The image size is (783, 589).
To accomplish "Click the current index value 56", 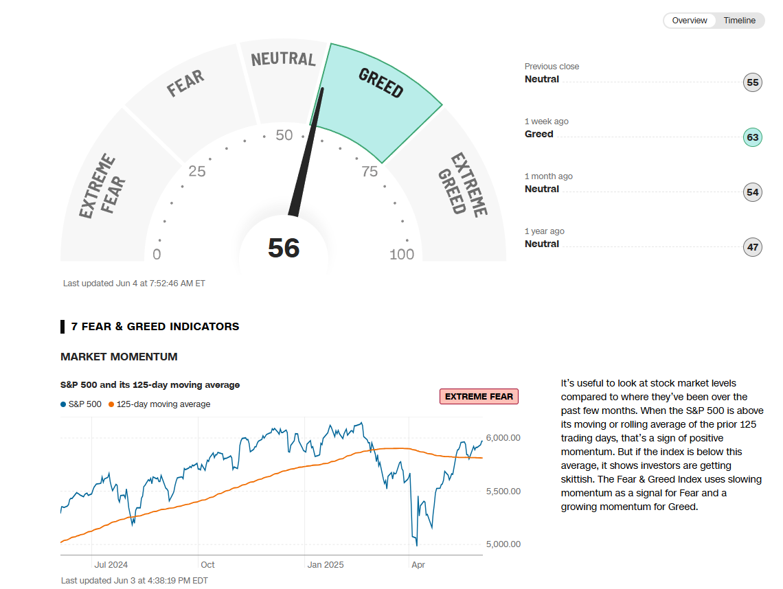I will [x=284, y=248].
